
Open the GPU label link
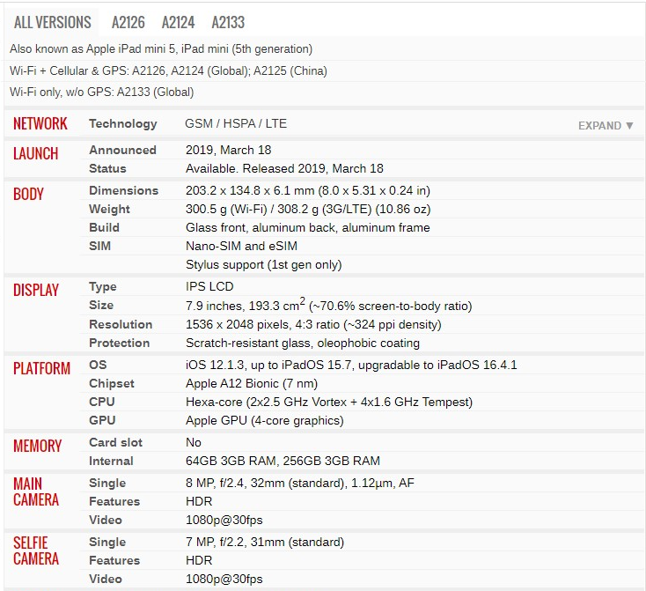click(x=102, y=421)
